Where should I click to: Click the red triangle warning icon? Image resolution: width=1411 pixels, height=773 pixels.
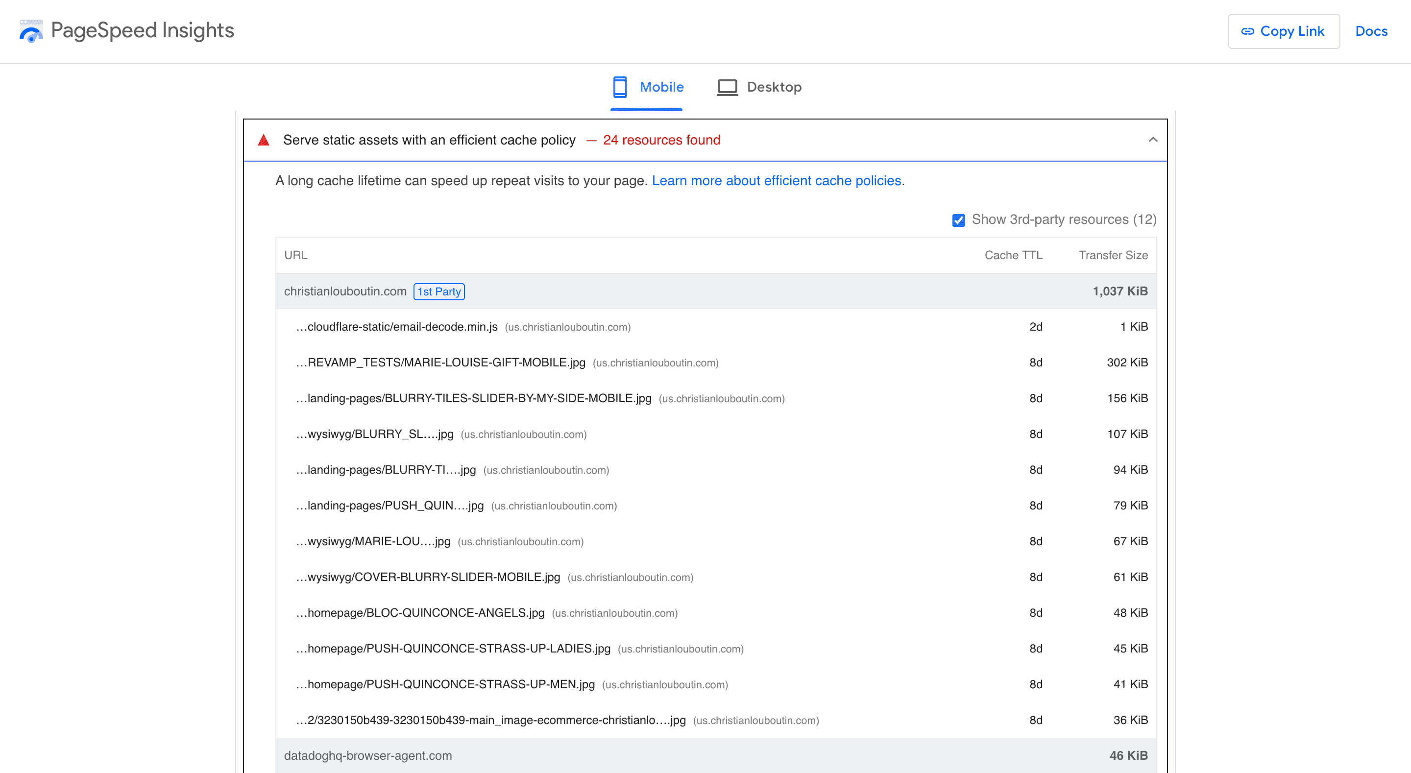coord(264,140)
